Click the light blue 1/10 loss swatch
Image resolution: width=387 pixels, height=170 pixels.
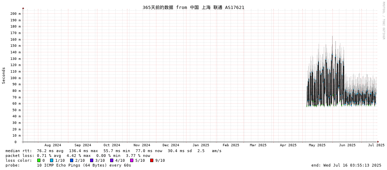coord(51,160)
